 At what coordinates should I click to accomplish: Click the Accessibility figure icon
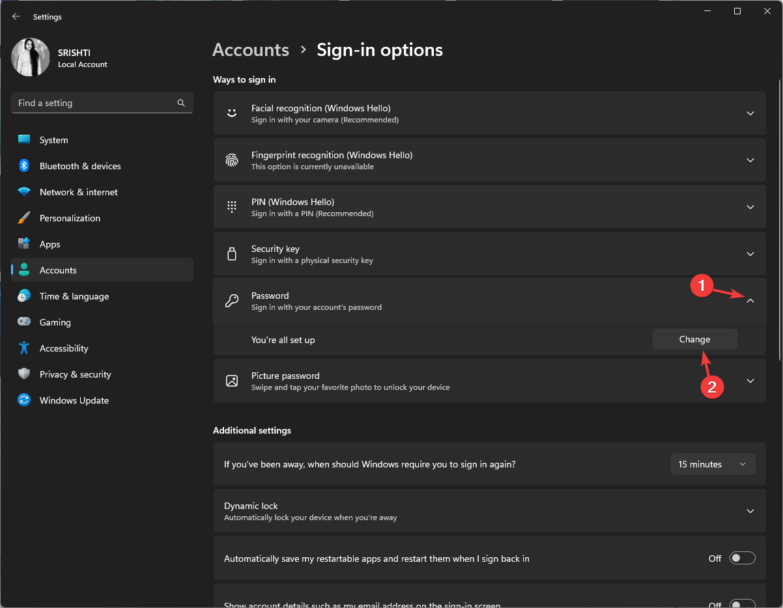click(24, 348)
